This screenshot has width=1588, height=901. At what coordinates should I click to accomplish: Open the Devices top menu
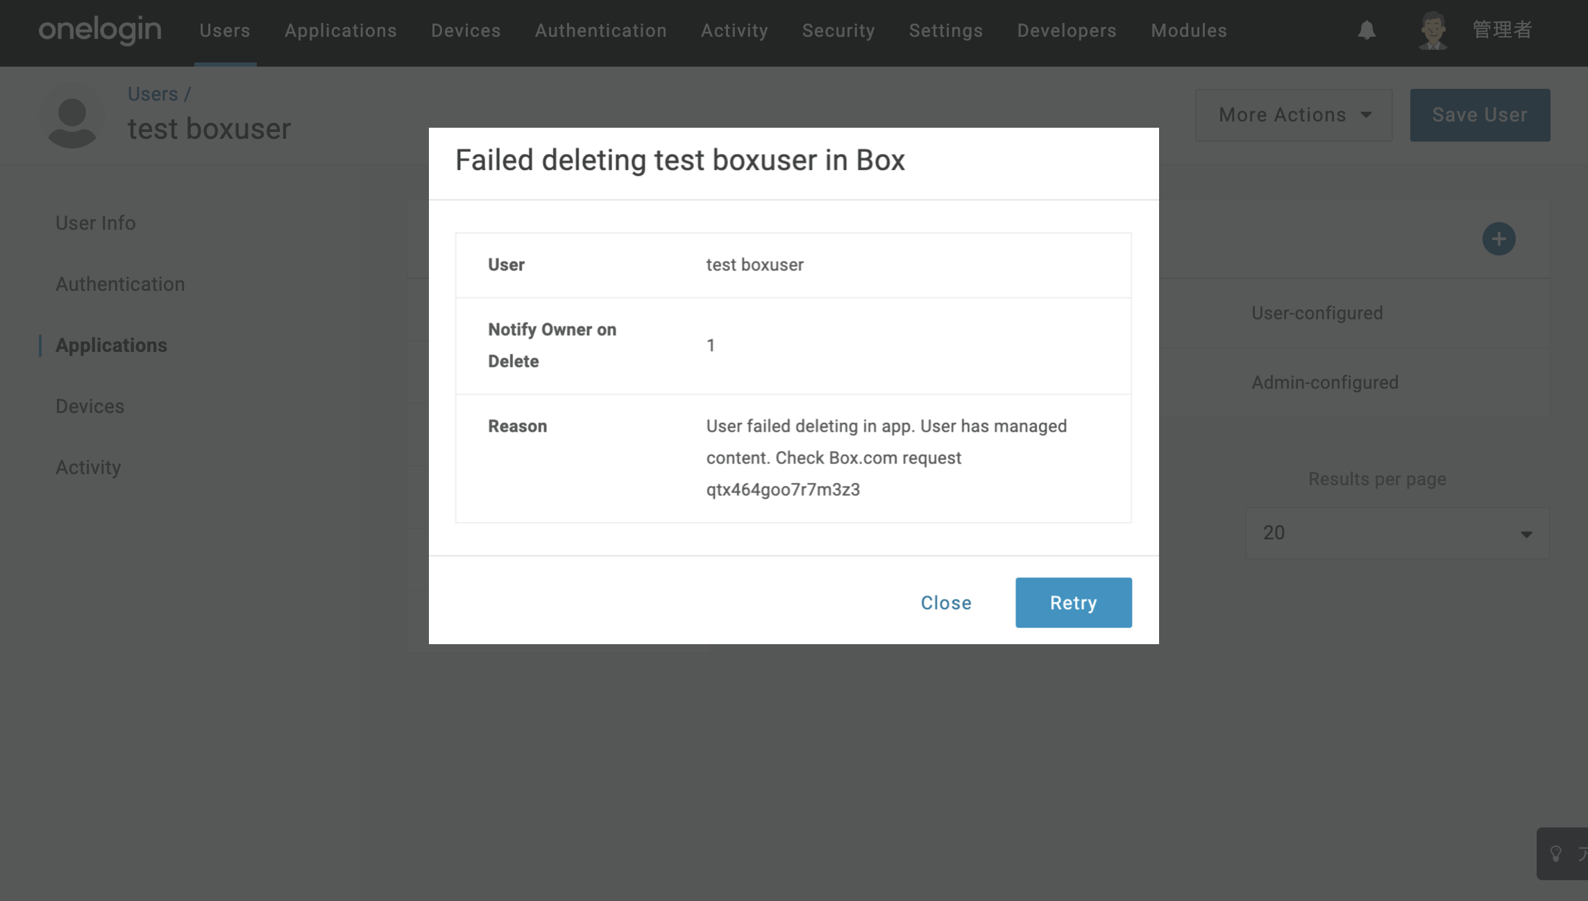[466, 31]
